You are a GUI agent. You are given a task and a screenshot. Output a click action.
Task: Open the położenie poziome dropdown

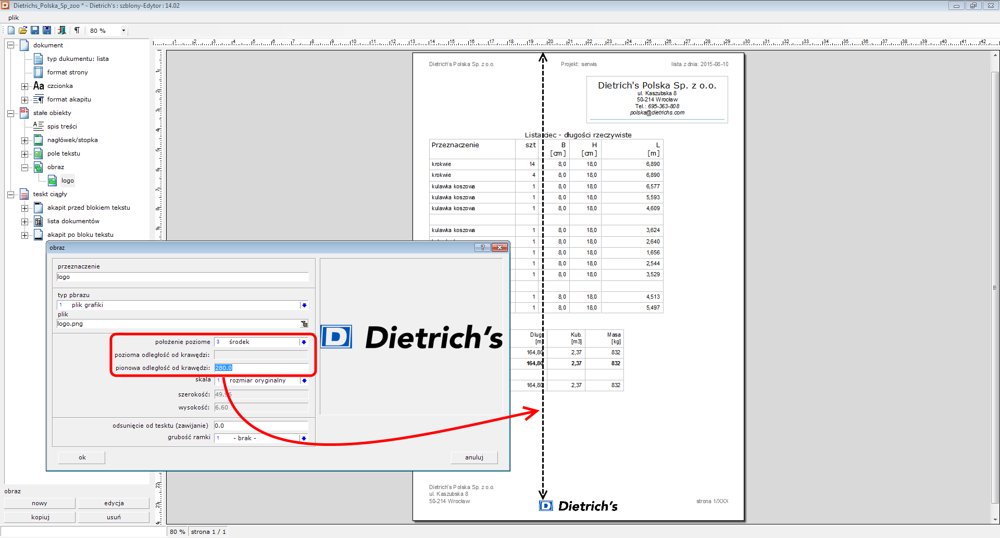coord(304,342)
